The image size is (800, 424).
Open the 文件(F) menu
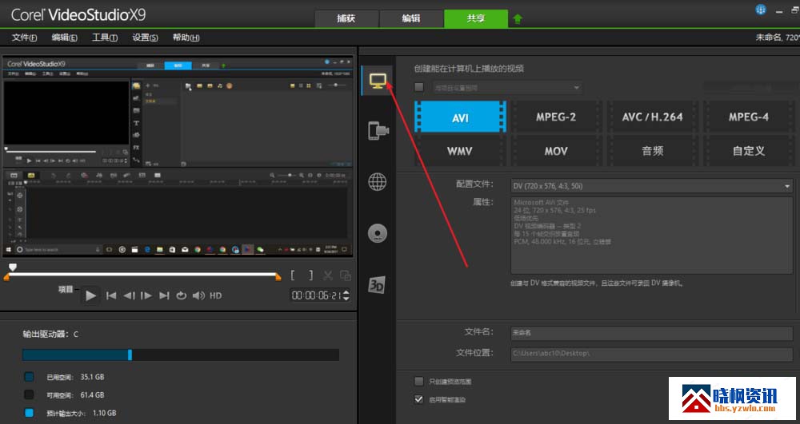pos(25,38)
